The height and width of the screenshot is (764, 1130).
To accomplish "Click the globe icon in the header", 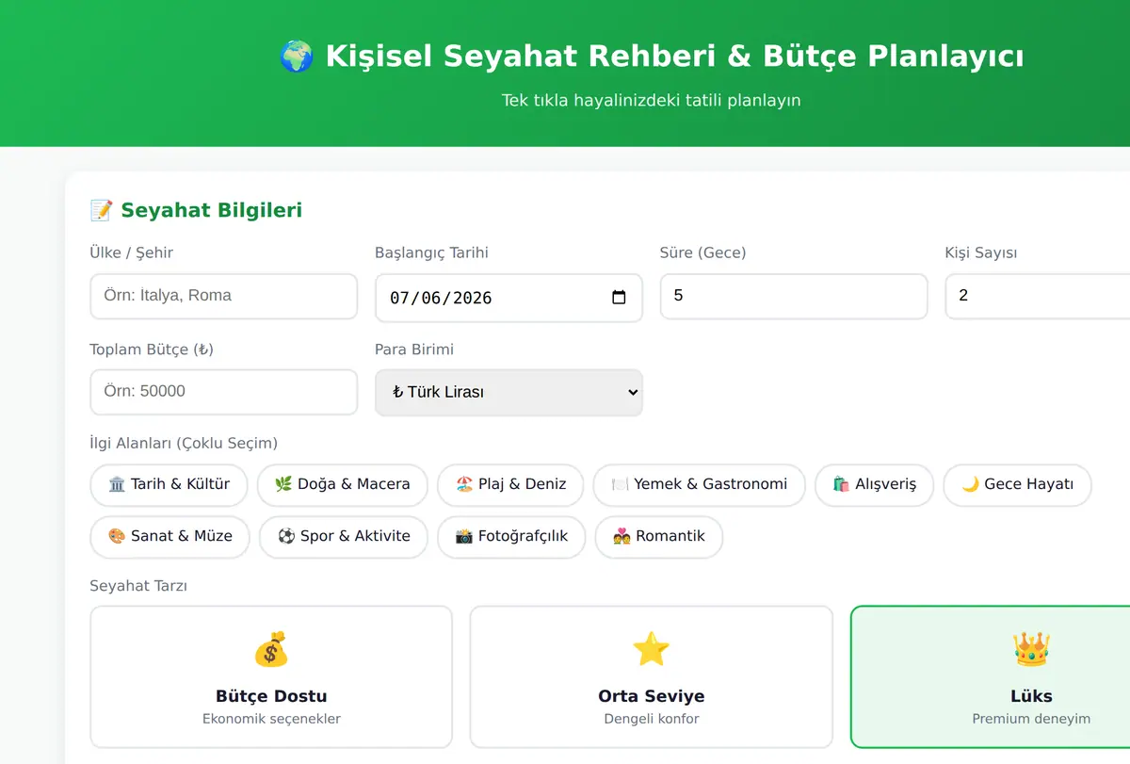I will [297, 57].
